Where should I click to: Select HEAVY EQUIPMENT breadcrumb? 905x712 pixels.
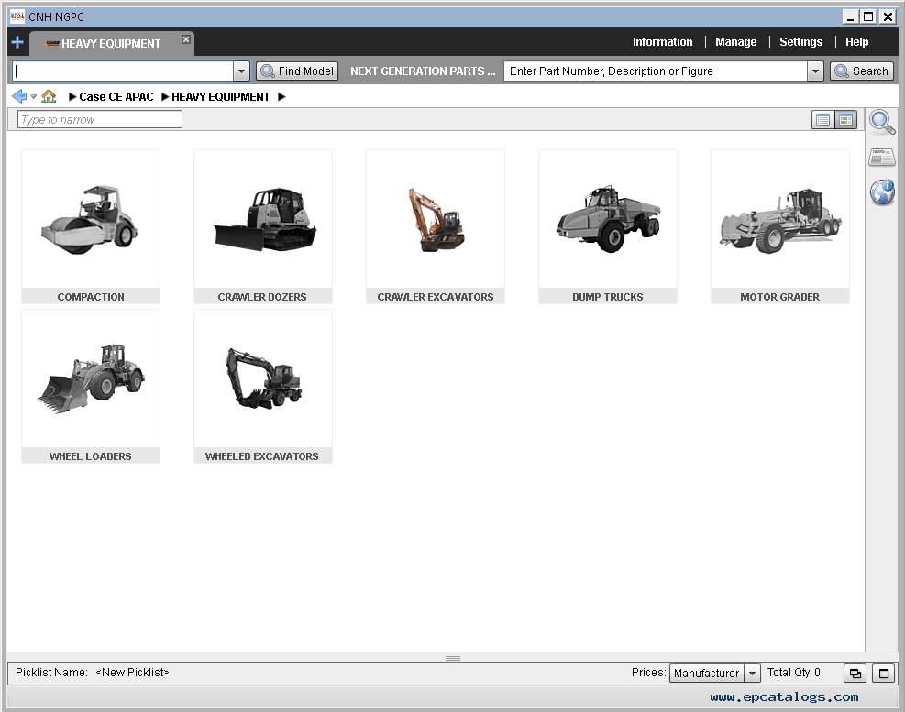point(220,97)
